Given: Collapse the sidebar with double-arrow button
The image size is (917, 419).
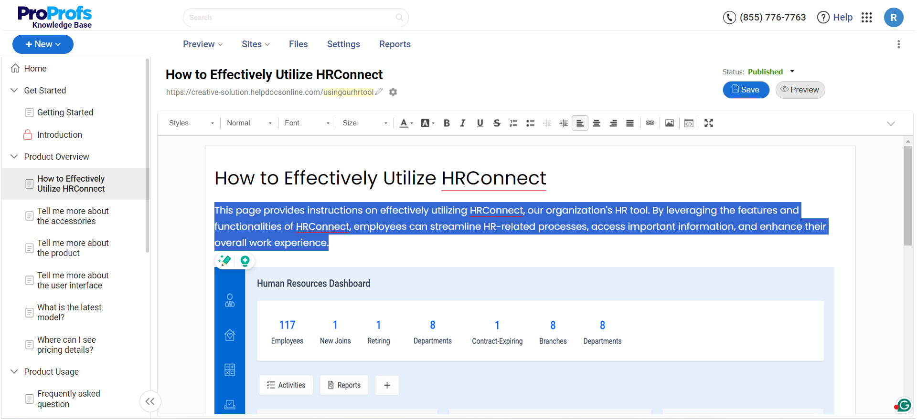Looking at the screenshot, I should pos(150,401).
